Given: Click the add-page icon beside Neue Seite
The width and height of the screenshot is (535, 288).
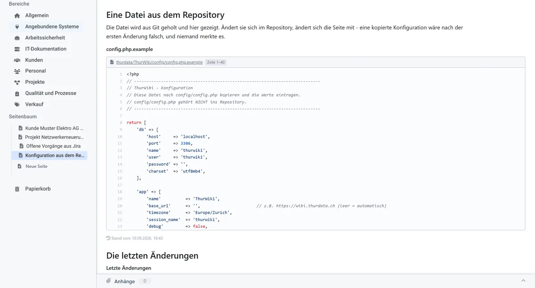Looking at the screenshot, I should click(x=20, y=166).
